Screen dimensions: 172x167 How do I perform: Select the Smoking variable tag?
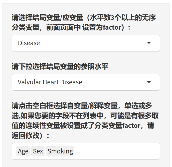click(60, 151)
